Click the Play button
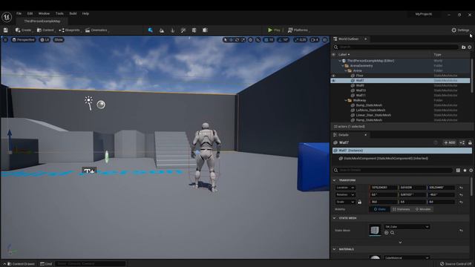Image resolution: width=475 pixels, height=267 pixels. (274, 30)
